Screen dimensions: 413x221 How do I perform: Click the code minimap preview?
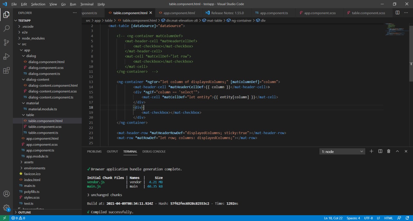click(x=394, y=30)
